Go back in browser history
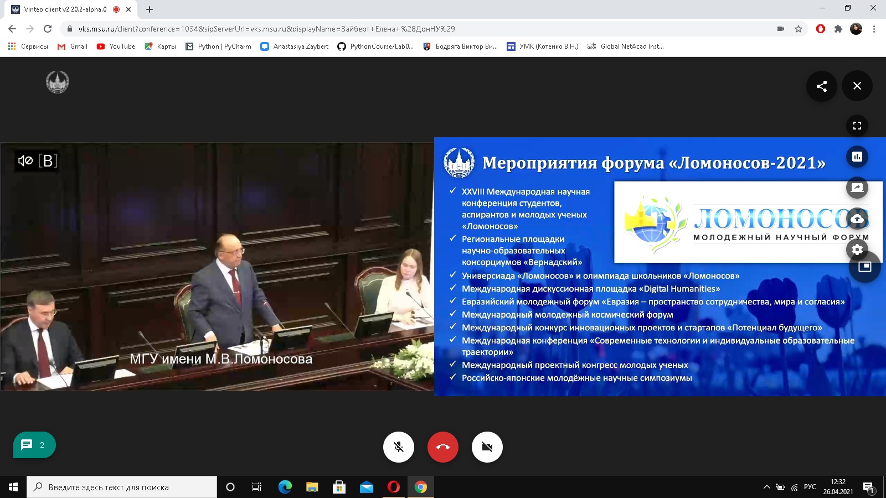The width and height of the screenshot is (886, 498). (x=12, y=29)
